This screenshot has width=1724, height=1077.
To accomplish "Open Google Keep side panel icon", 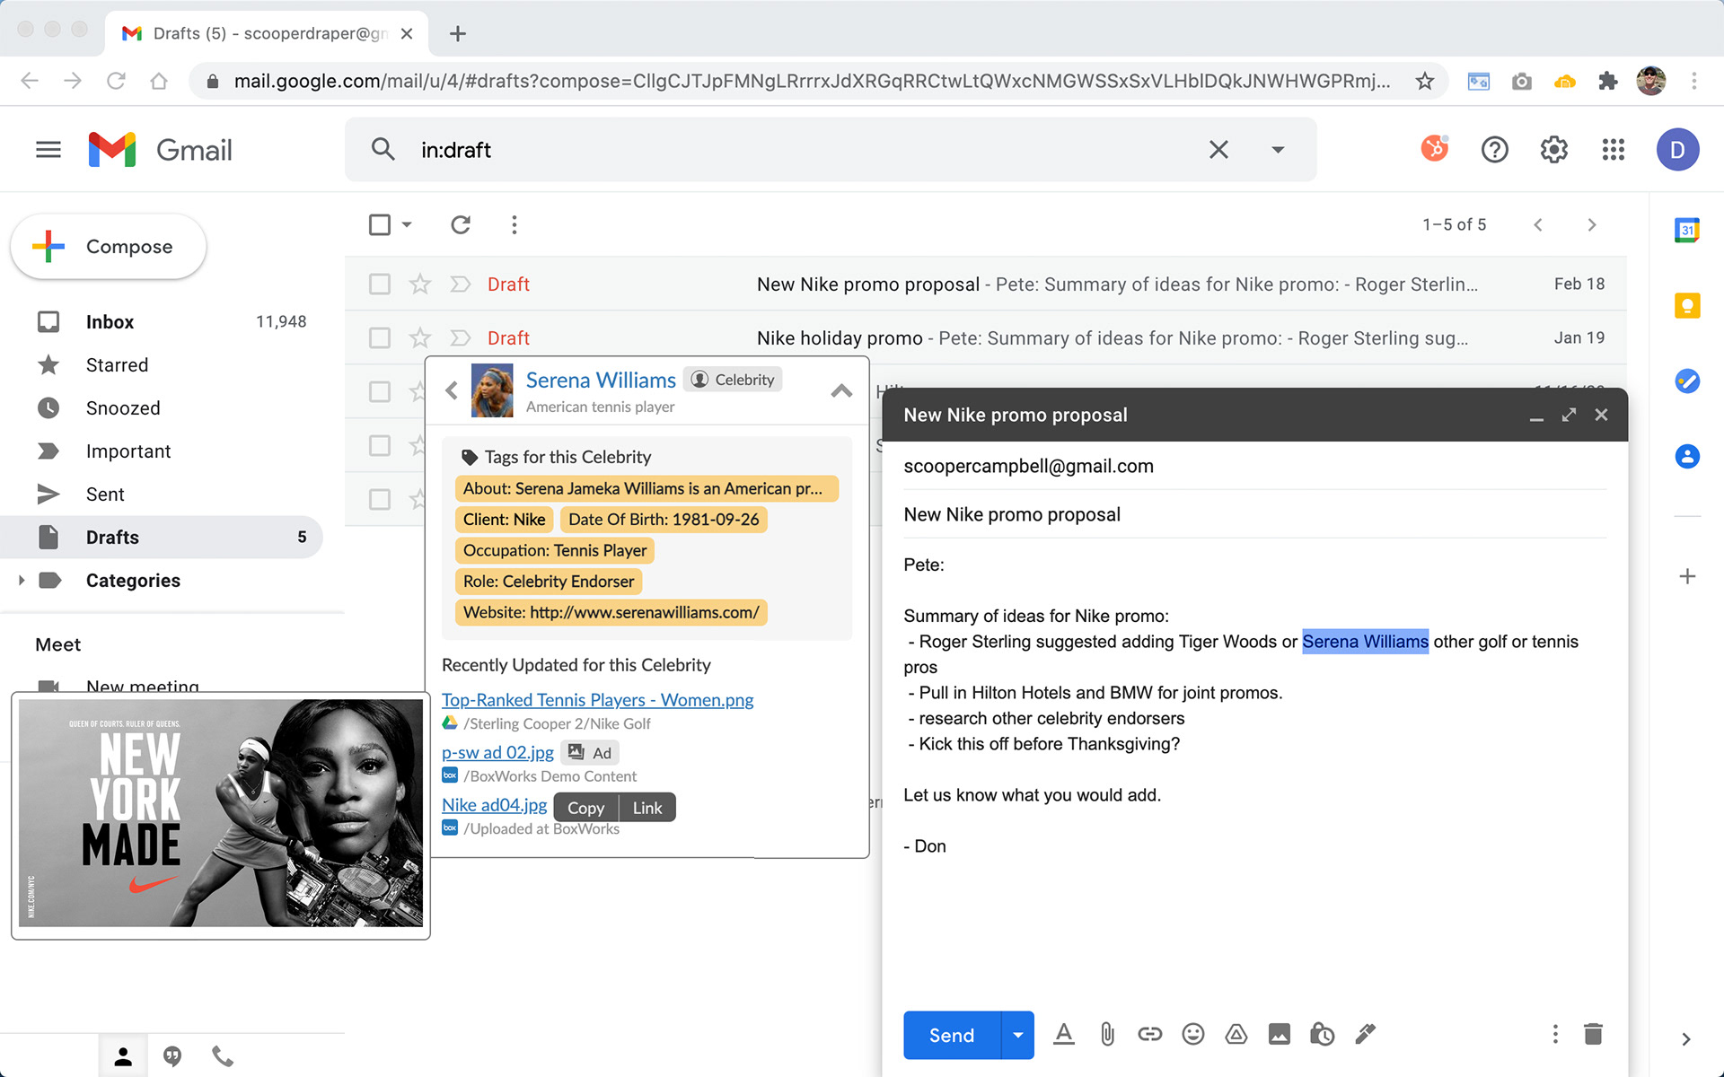I will point(1687,306).
